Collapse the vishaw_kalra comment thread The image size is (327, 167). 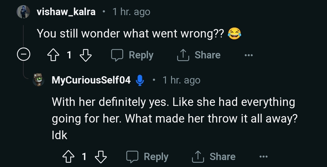click(23, 55)
